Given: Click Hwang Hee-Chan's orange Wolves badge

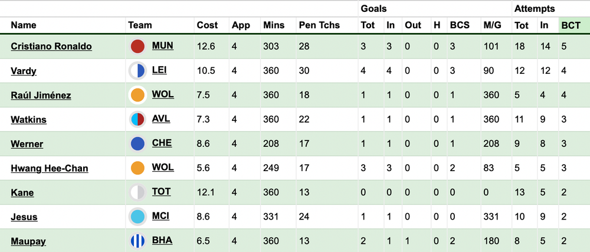Looking at the screenshot, I should (x=137, y=168).
